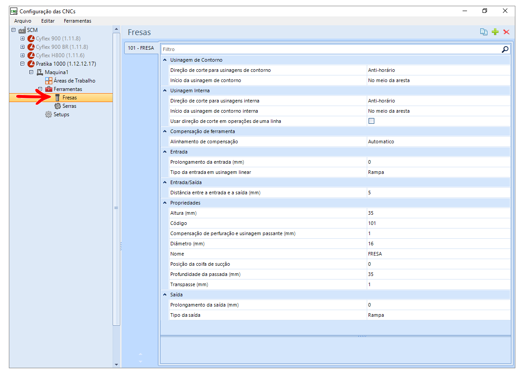The width and height of the screenshot is (522, 374).
Task: Collapse the Usinagem Interna section
Action: [165, 91]
